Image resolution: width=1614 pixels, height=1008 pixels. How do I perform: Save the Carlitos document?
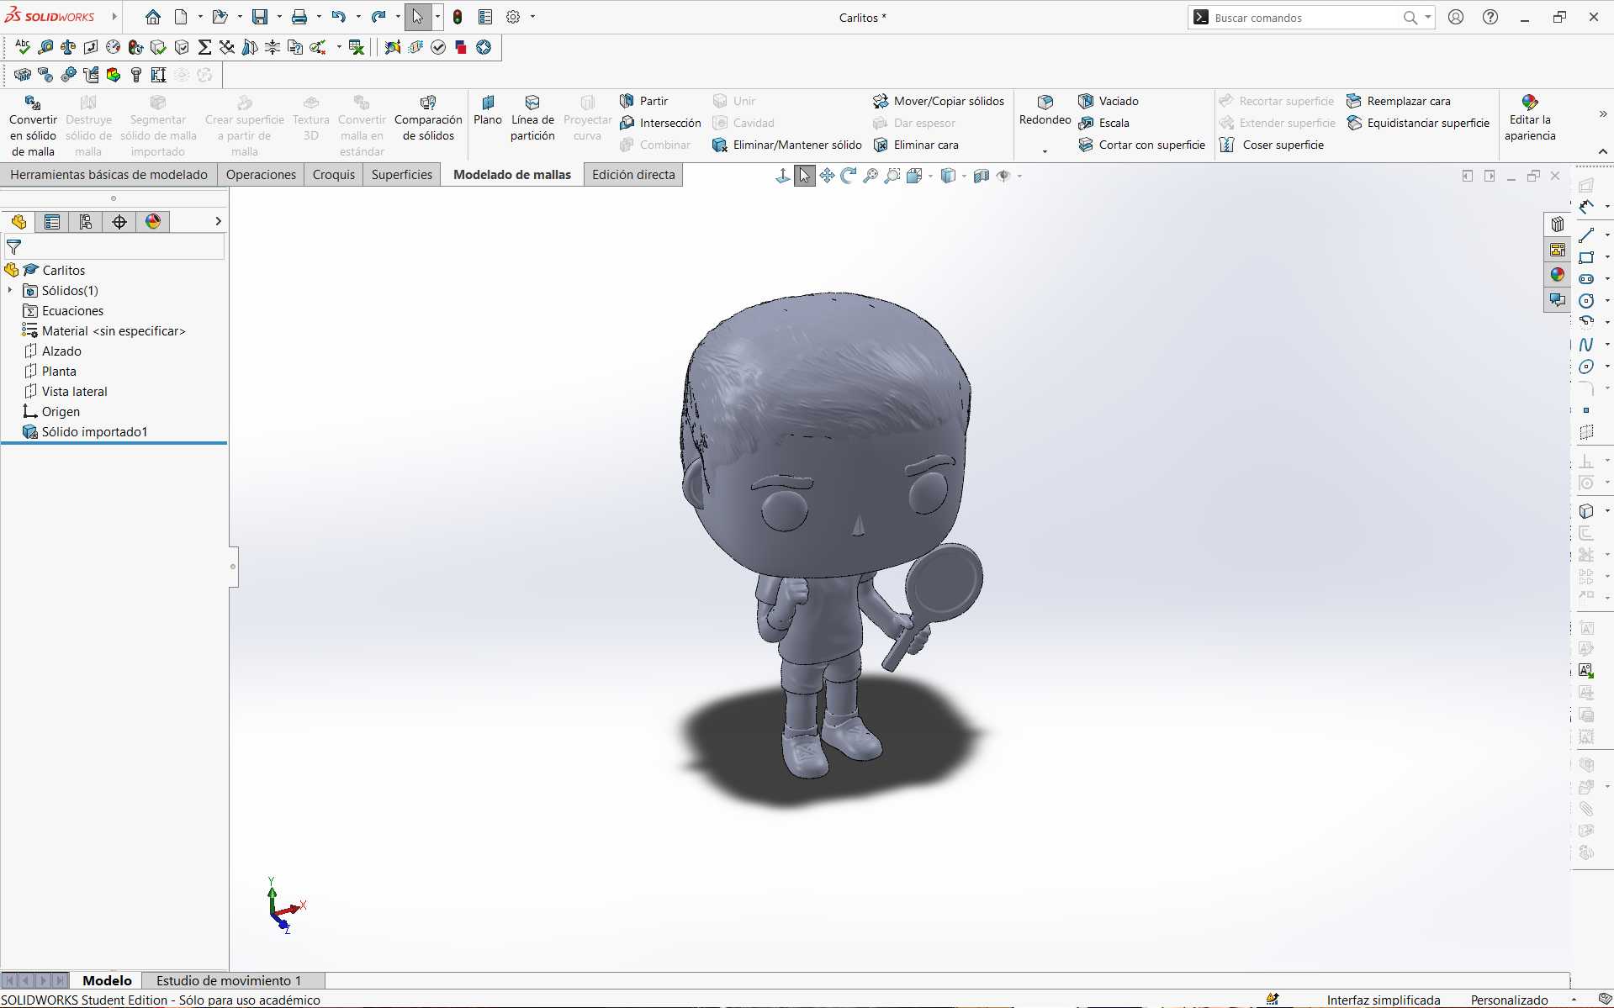point(260,17)
